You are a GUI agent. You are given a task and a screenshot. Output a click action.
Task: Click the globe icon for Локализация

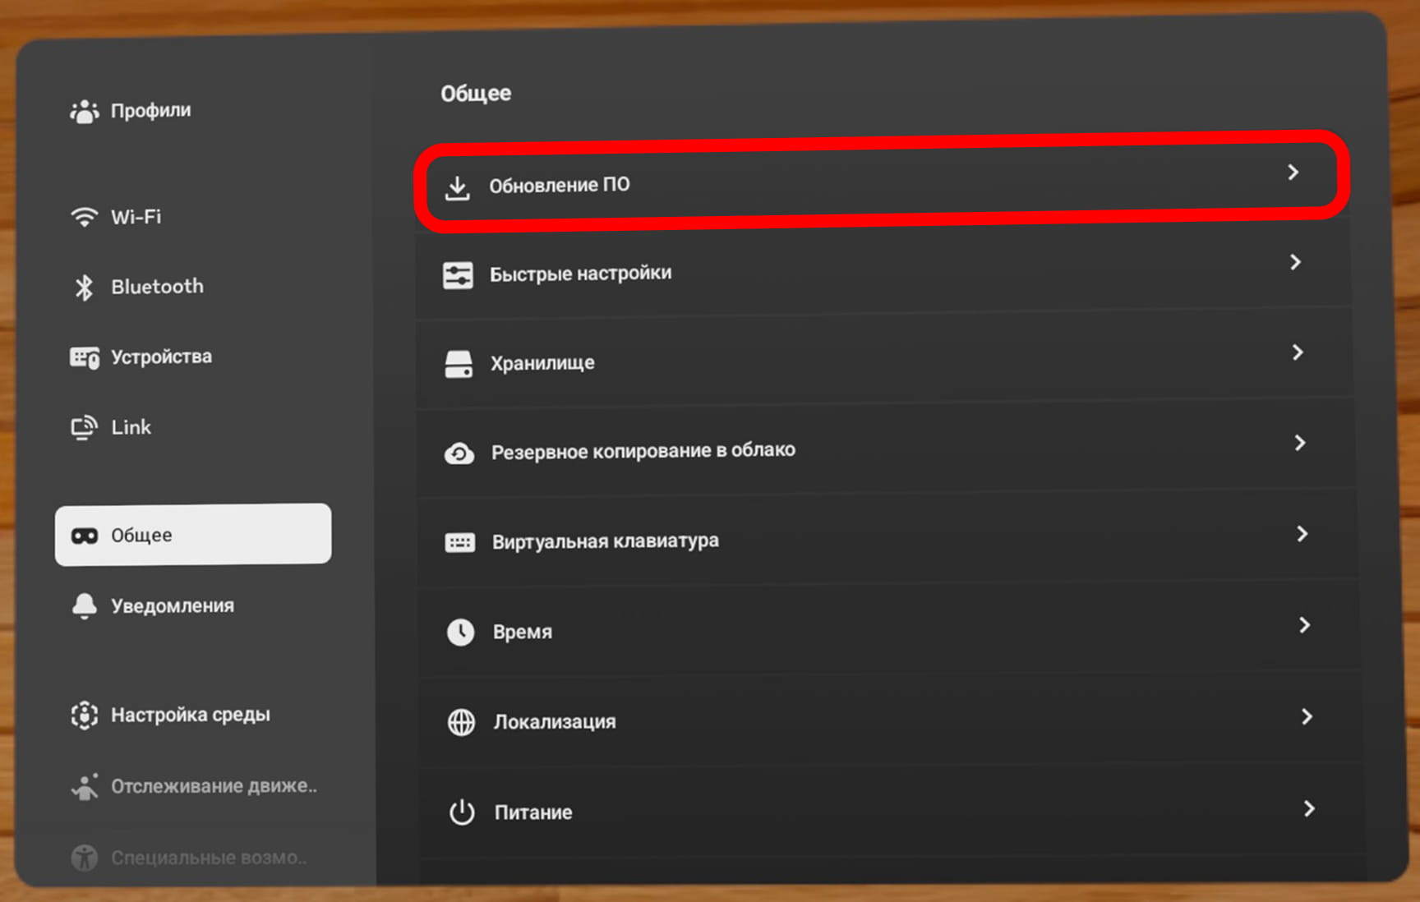pos(461,723)
